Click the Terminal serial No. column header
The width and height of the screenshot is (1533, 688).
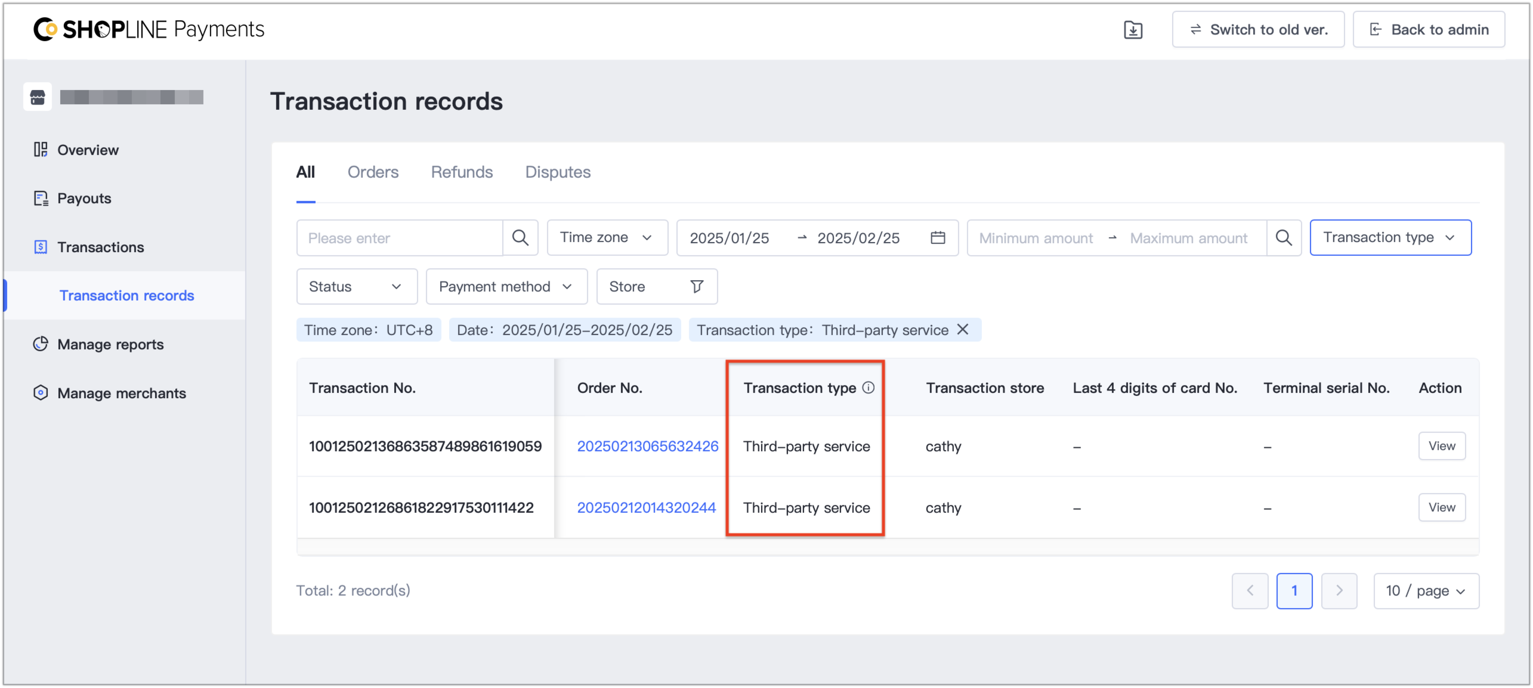coord(1327,388)
